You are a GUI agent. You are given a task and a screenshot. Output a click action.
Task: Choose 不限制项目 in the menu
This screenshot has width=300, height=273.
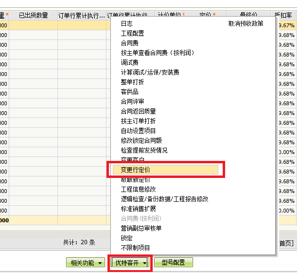[135, 248]
